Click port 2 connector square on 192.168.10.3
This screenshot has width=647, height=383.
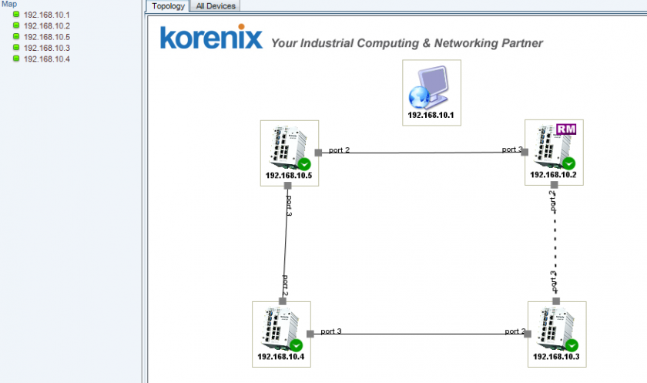pos(528,334)
